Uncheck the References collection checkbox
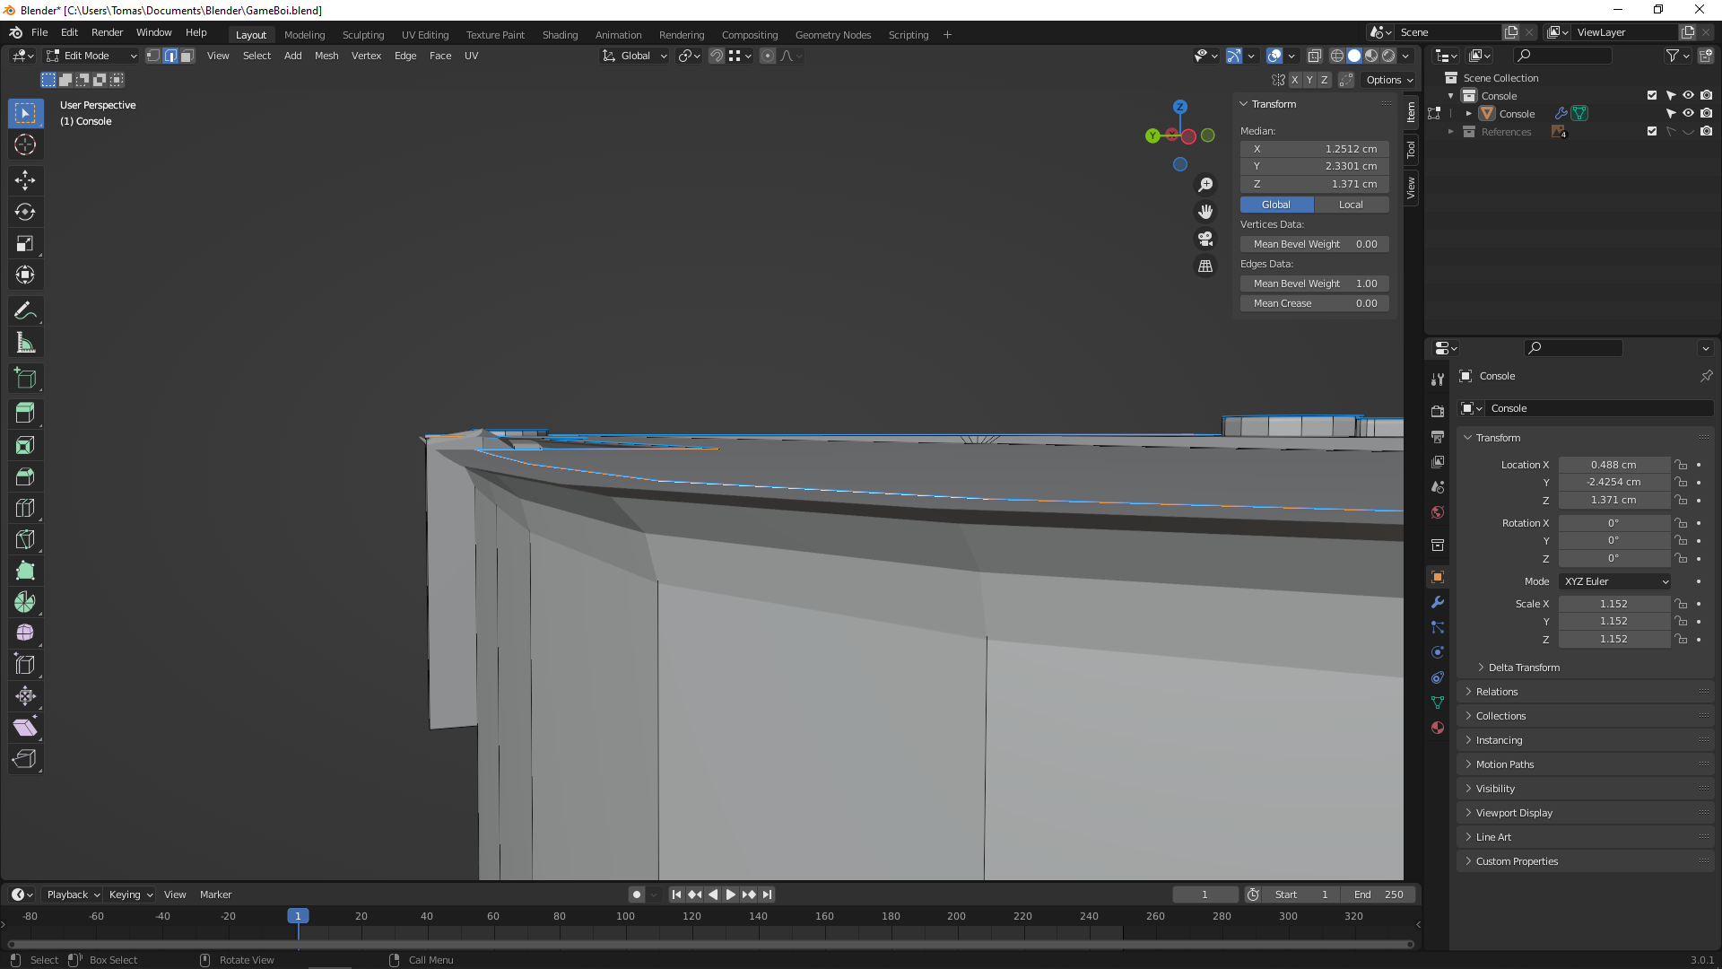Screen dimensions: 1722x969 click(x=1652, y=132)
